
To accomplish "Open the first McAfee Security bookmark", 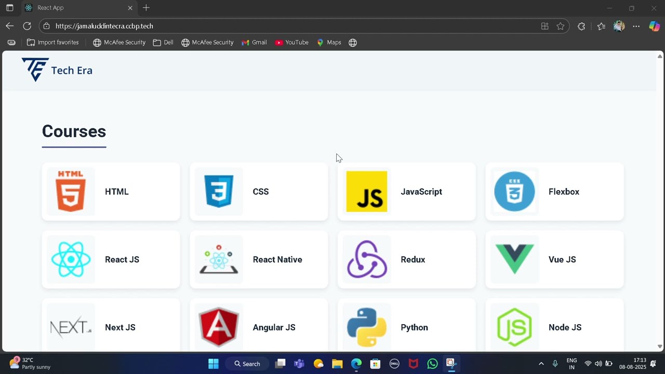I will click(119, 43).
